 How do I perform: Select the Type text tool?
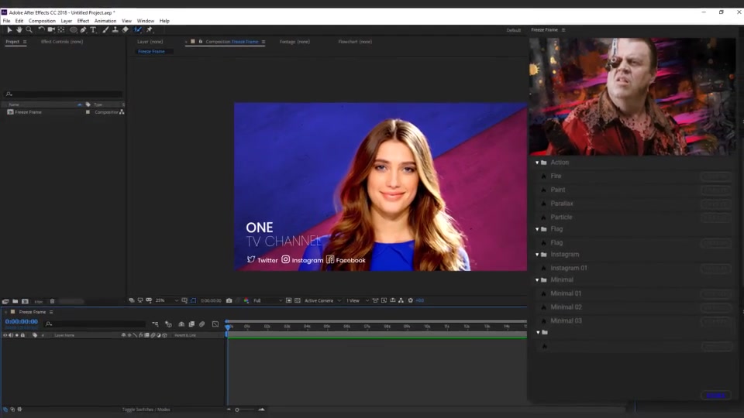(93, 29)
